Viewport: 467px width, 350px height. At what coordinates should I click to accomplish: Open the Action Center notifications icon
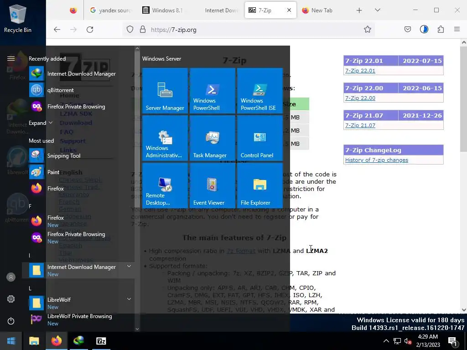[x=453, y=341]
